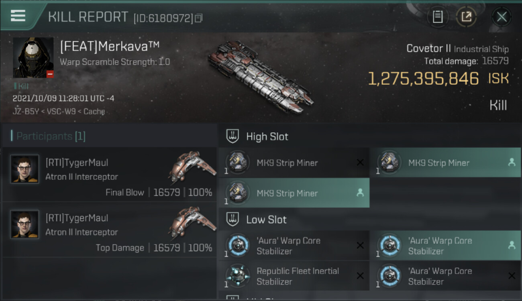Click the Covetor II ship image

pos(260,76)
